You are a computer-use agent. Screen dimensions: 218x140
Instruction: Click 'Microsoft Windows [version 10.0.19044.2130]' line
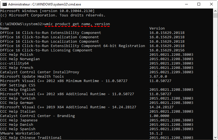tap(47, 11)
